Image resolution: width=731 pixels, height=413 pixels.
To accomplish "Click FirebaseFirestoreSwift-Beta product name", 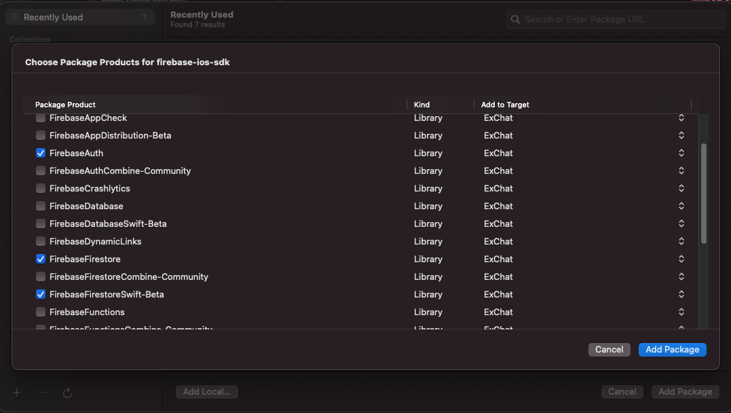I will [x=107, y=295].
